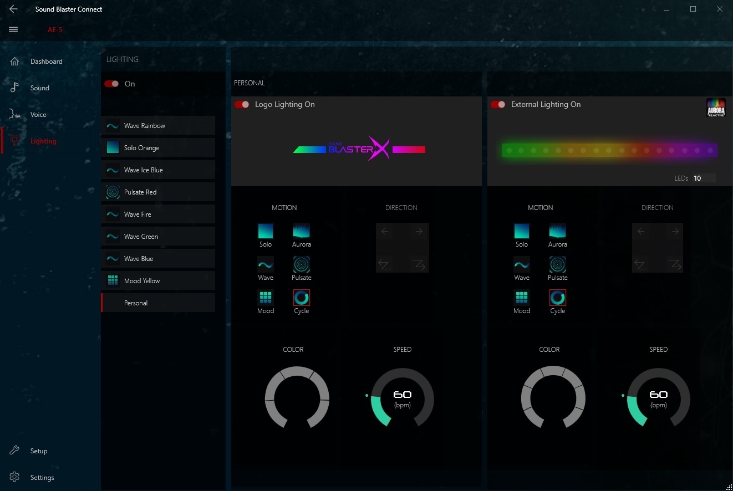
Task: Select the Pulsate Red preset
Action: (x=158, y=192)
